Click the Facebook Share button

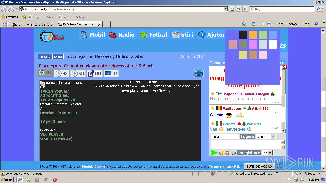[x=58, y=57]
